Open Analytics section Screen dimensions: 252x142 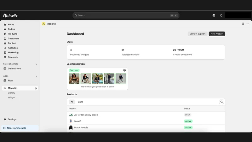point(13,48)
